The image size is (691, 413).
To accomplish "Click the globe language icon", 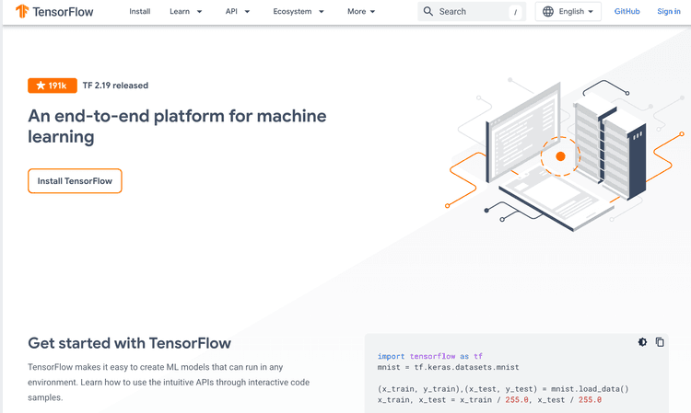I will click(x=548, y=11).
